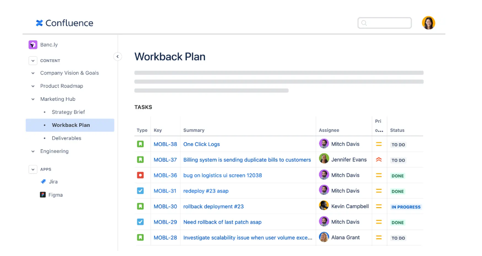Click story type icon for MOBL-38
The height and width of the screenshot is (256, 482).
(141, 144)
